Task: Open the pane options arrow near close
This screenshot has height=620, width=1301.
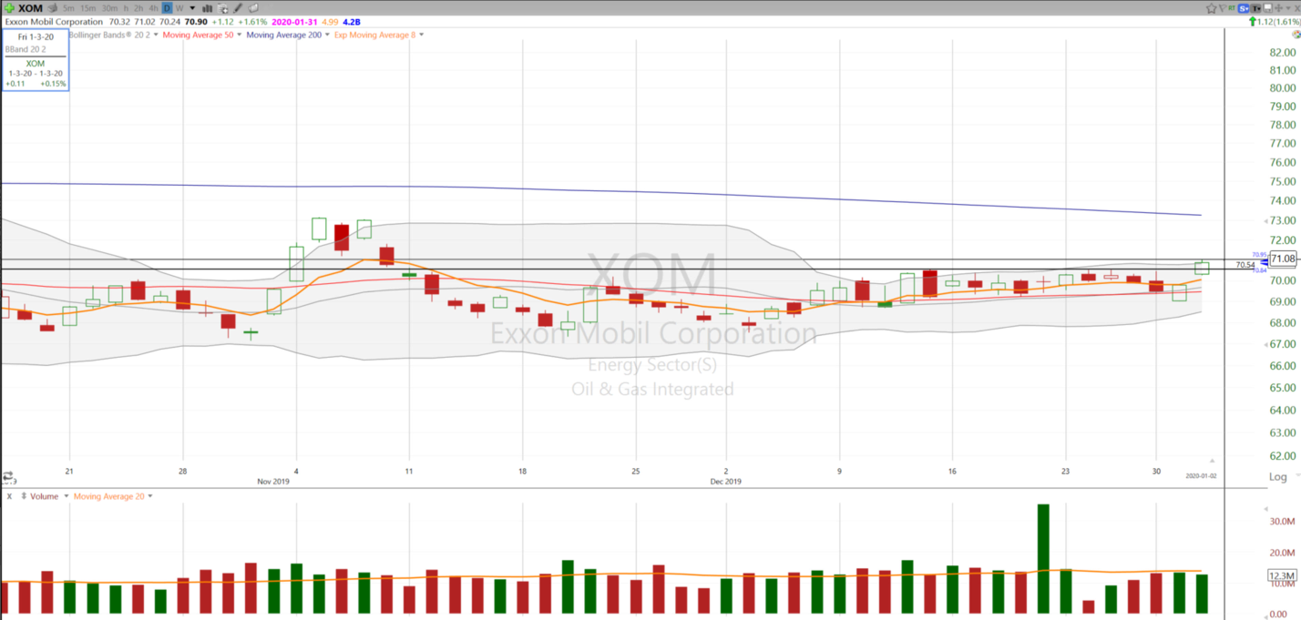Action: pyautogui.click(x=1287, y=8)
